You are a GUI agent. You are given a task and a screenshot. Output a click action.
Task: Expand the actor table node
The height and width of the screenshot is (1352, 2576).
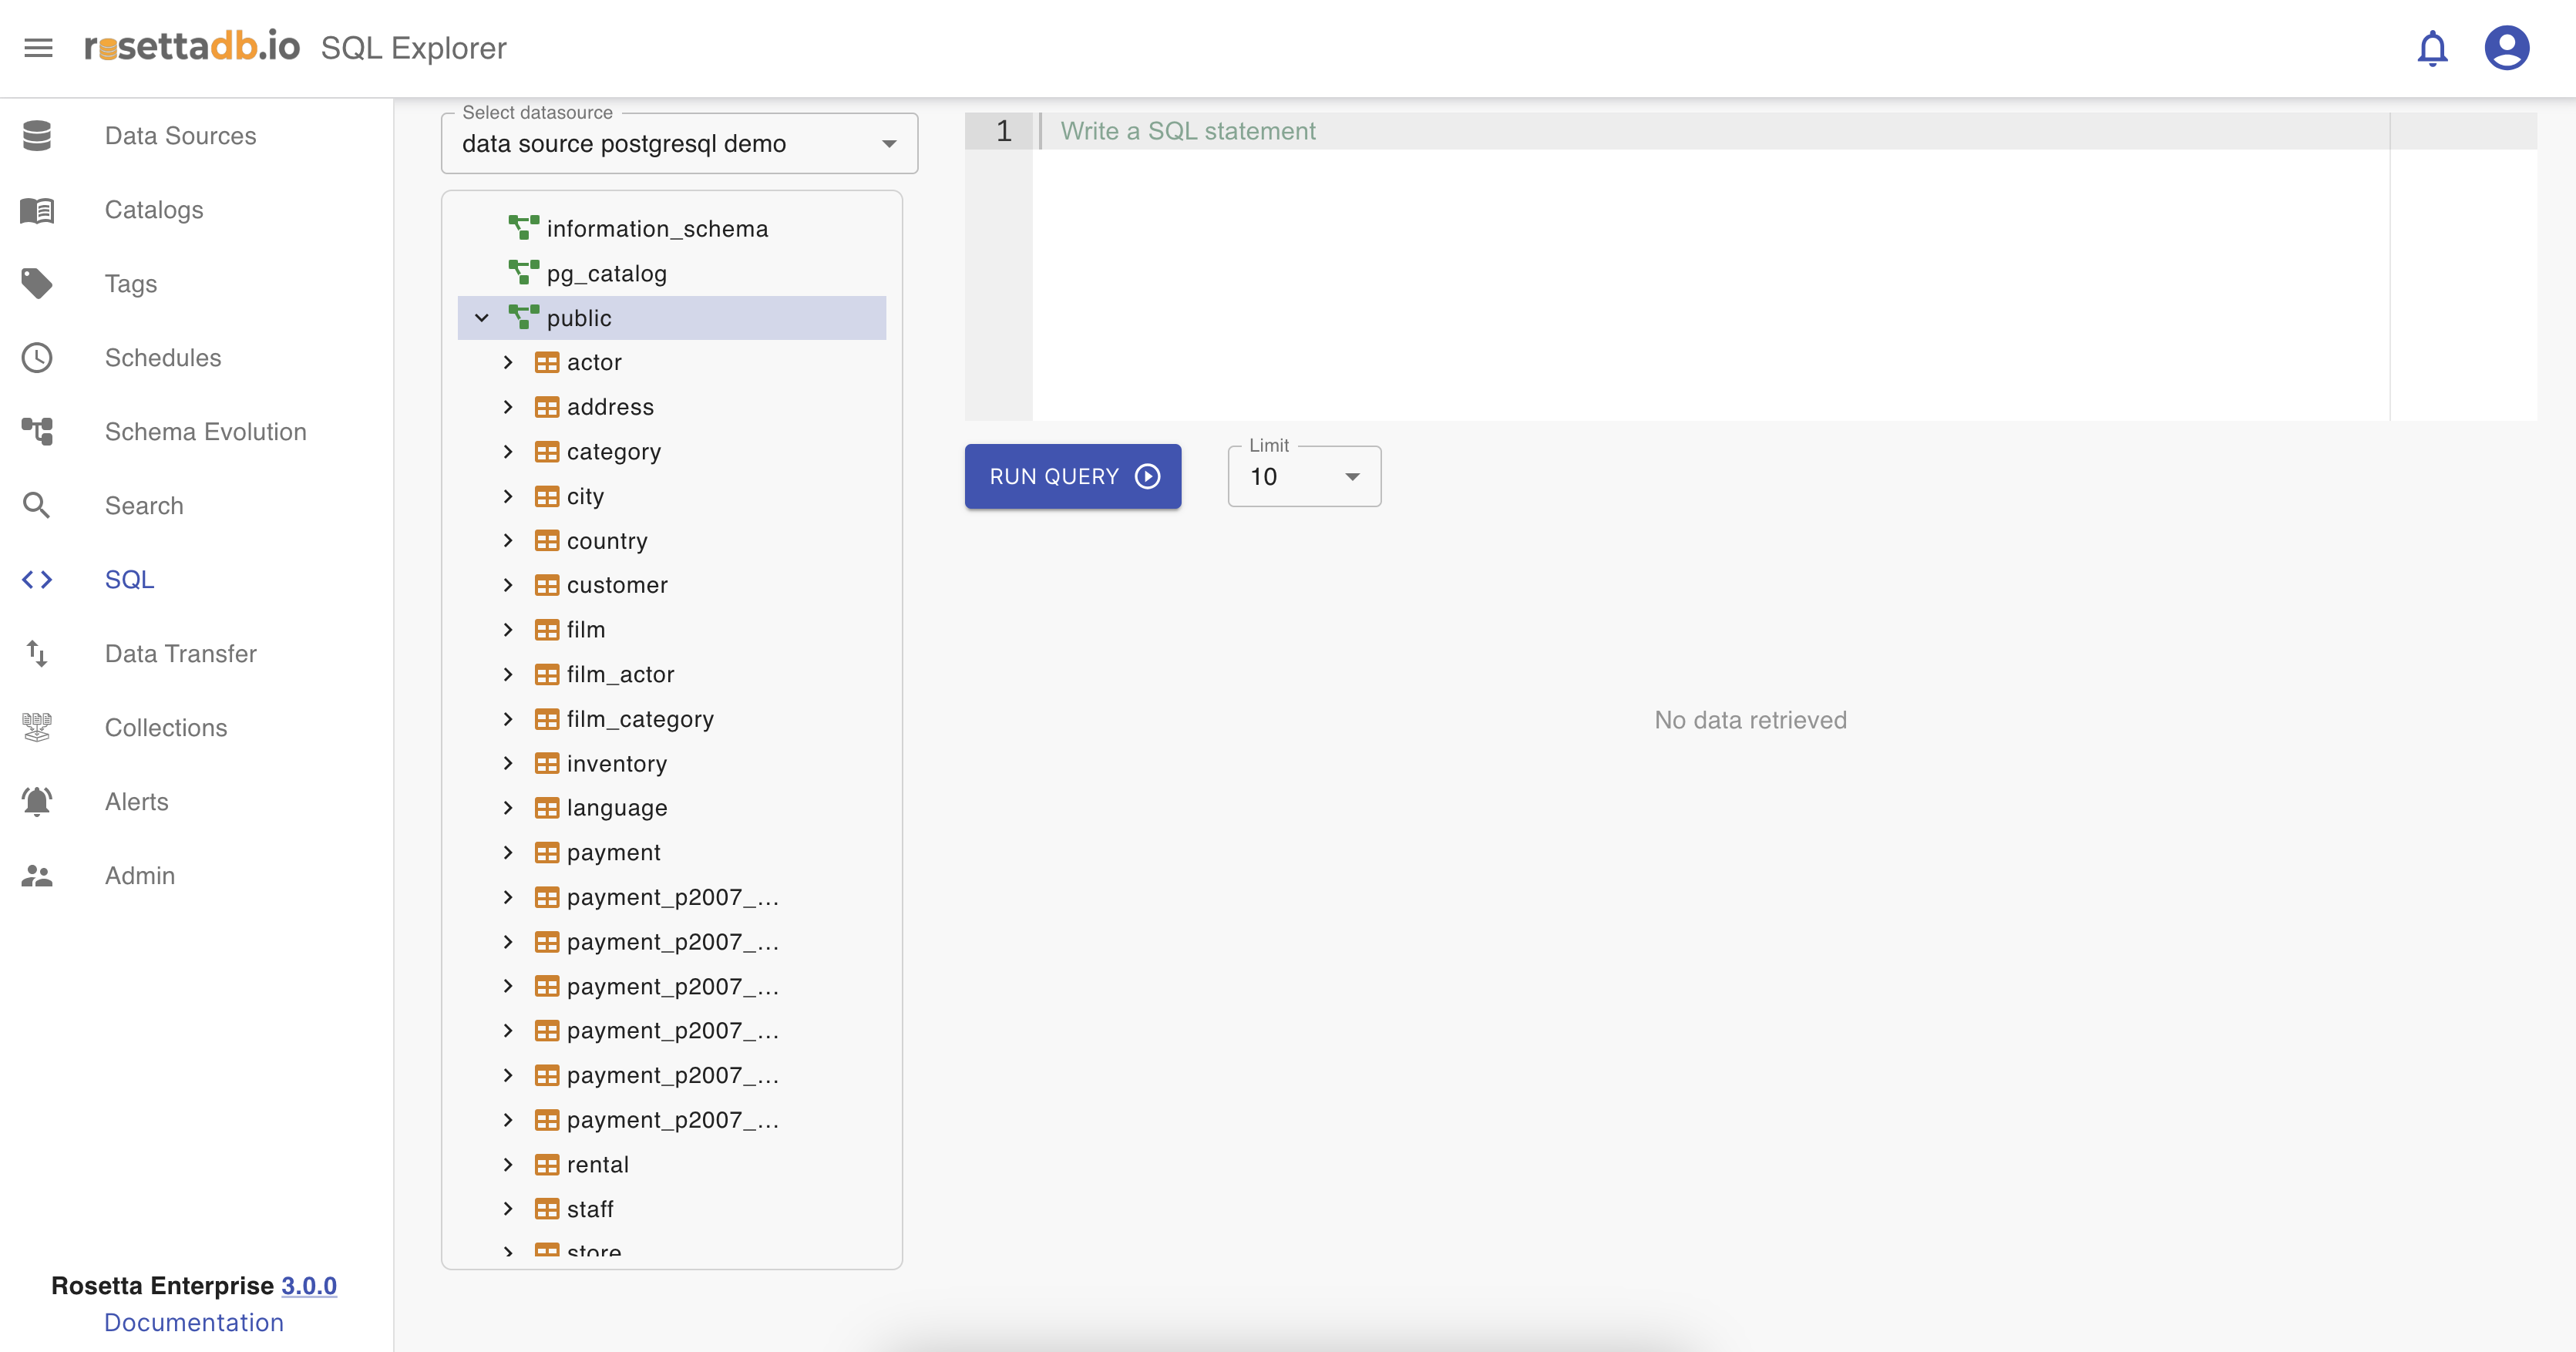point(508,362)
